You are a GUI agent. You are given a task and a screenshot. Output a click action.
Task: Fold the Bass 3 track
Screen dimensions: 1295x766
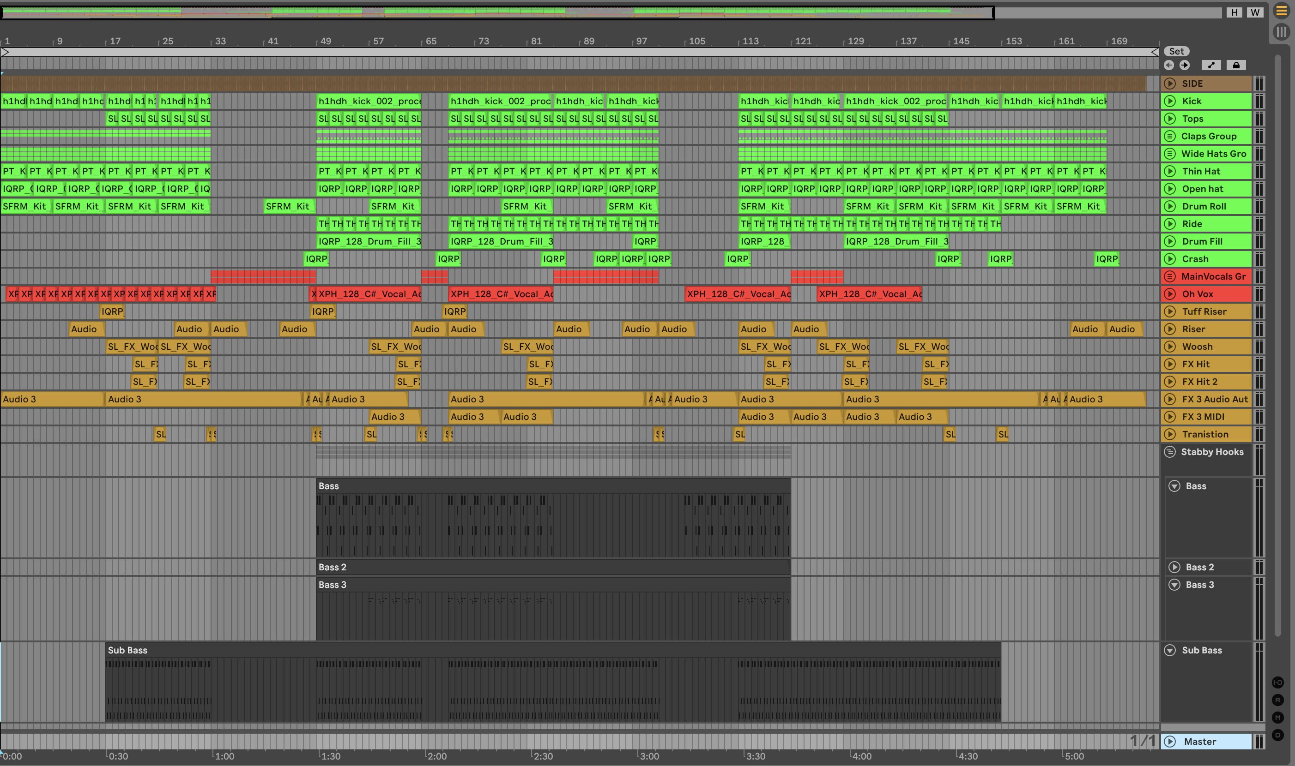pos(1174,585)
